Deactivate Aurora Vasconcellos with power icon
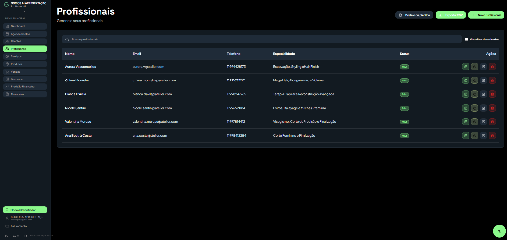This screenshot has height=240, width=507. point(474,67)
